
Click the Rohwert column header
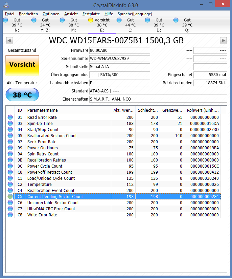point(203,110)
